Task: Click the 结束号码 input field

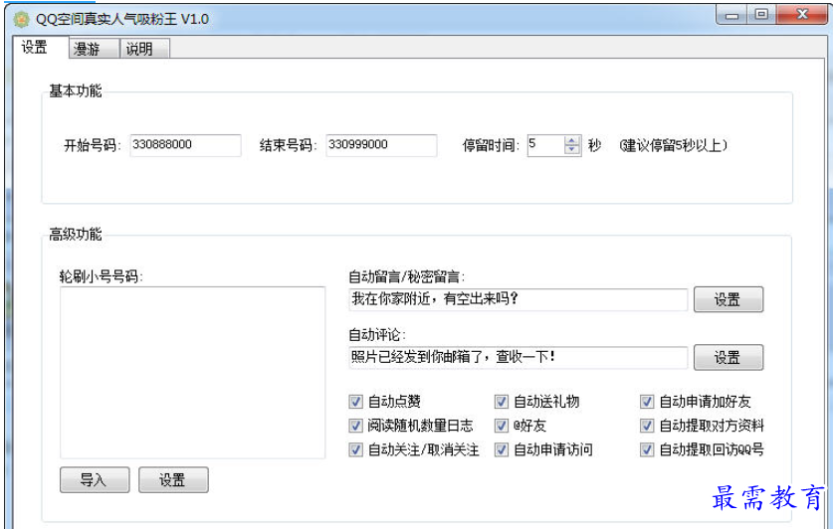Action: tap(381, 145)
